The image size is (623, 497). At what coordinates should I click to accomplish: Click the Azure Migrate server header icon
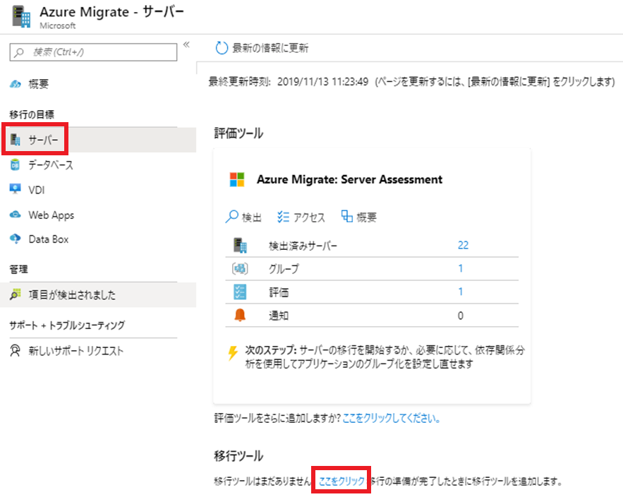point(21,17)
